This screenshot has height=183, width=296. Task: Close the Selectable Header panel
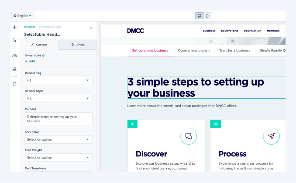(x=91, y=28)
